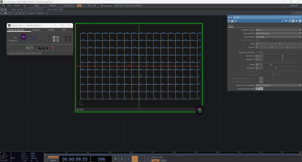The width and height of the screenshot is (302, 162).
Task: Toggle curve hull icon in All row
Action: (40, 37)
